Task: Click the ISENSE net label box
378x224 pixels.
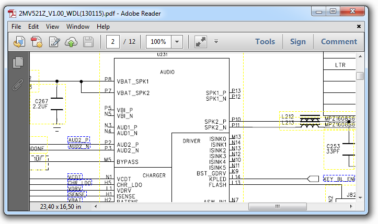Action: coord(77,194)
